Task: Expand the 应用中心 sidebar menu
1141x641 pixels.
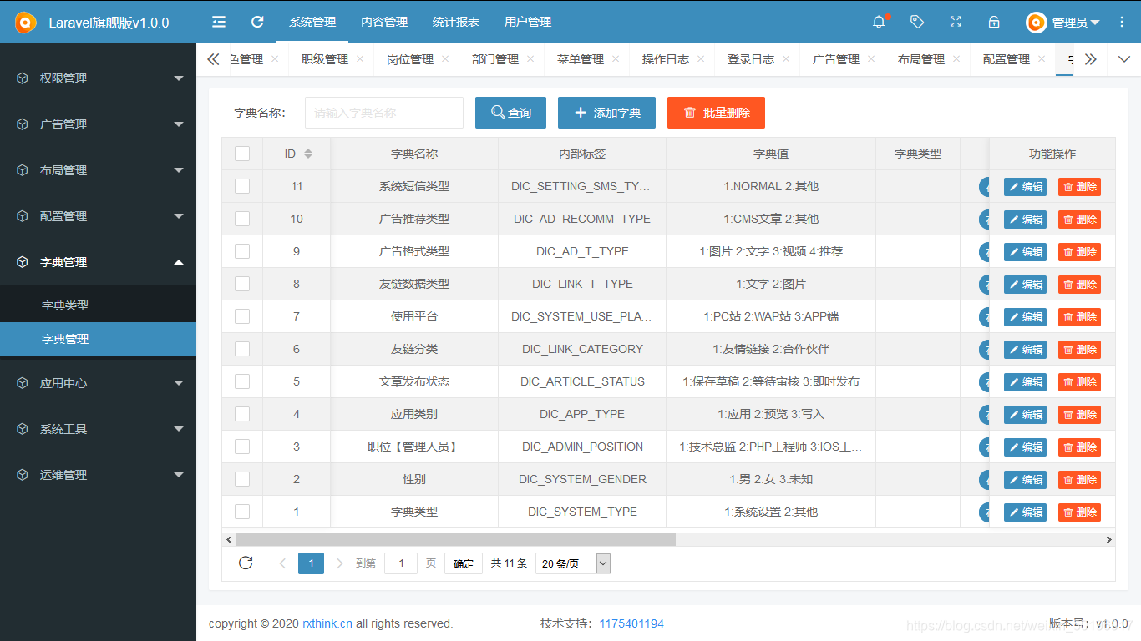Action: (x=98, y=383)
